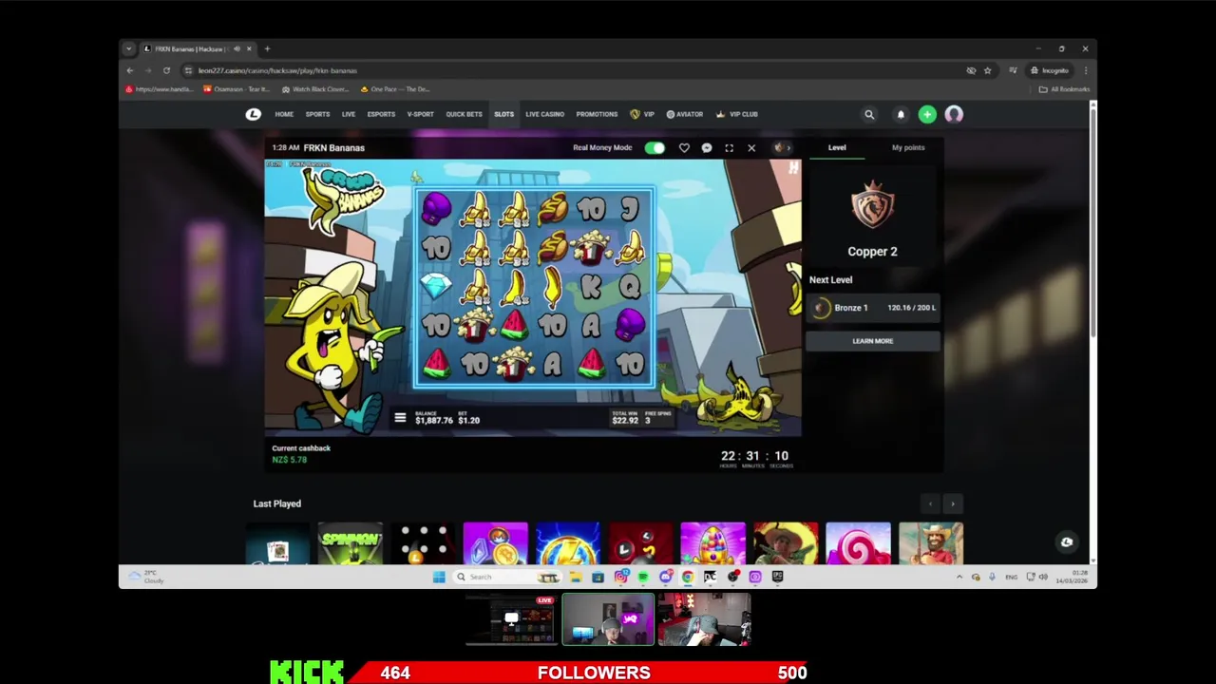Image resolution: width=1216 pixels, height=684 pixels.
Task: Open the casino search magnifier icon
Action: pos(869,114)
